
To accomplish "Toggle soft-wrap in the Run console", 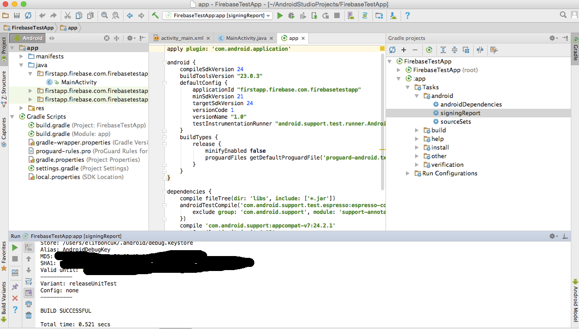I will coord(29,281).
